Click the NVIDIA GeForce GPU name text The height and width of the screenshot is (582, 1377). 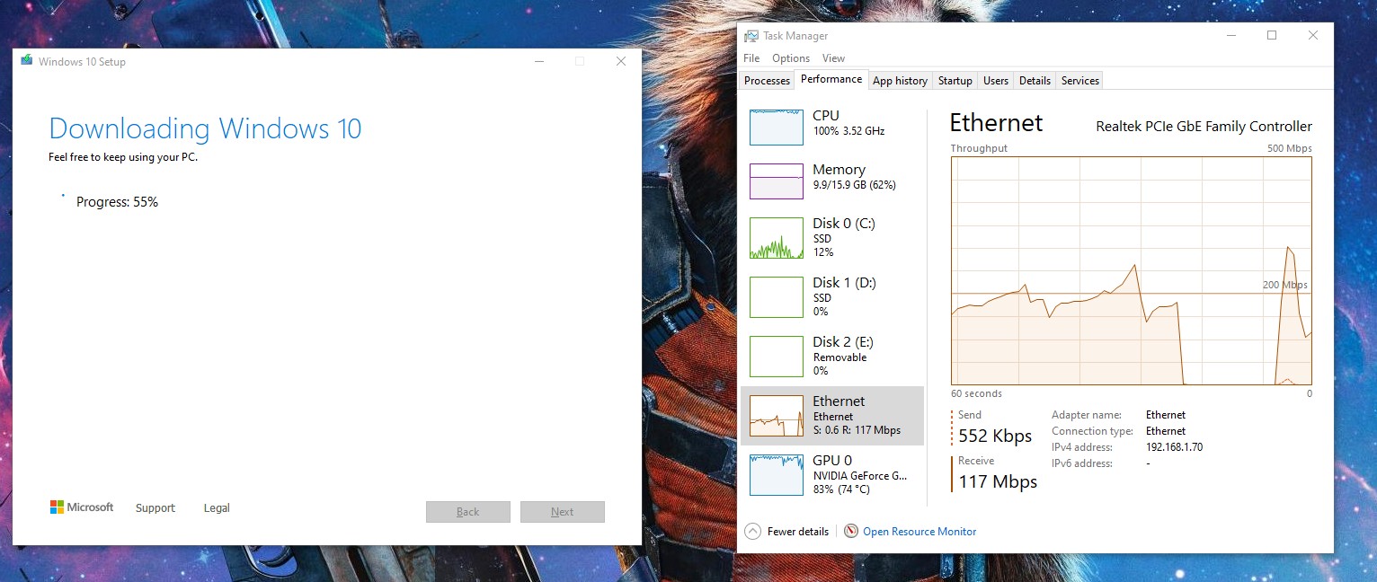pyautogui.click(x=860, y=476)
